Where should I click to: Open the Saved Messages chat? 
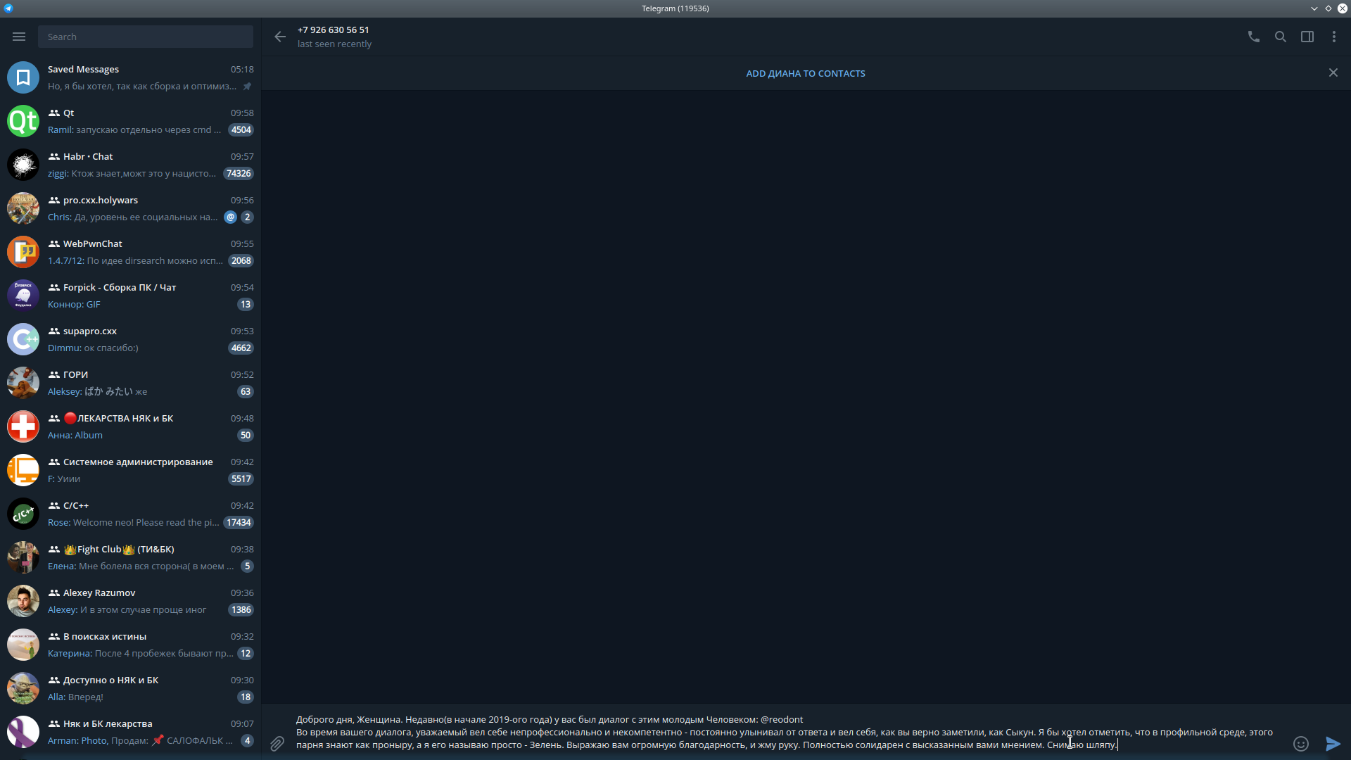pyautogui.click(x=130, y=77)
